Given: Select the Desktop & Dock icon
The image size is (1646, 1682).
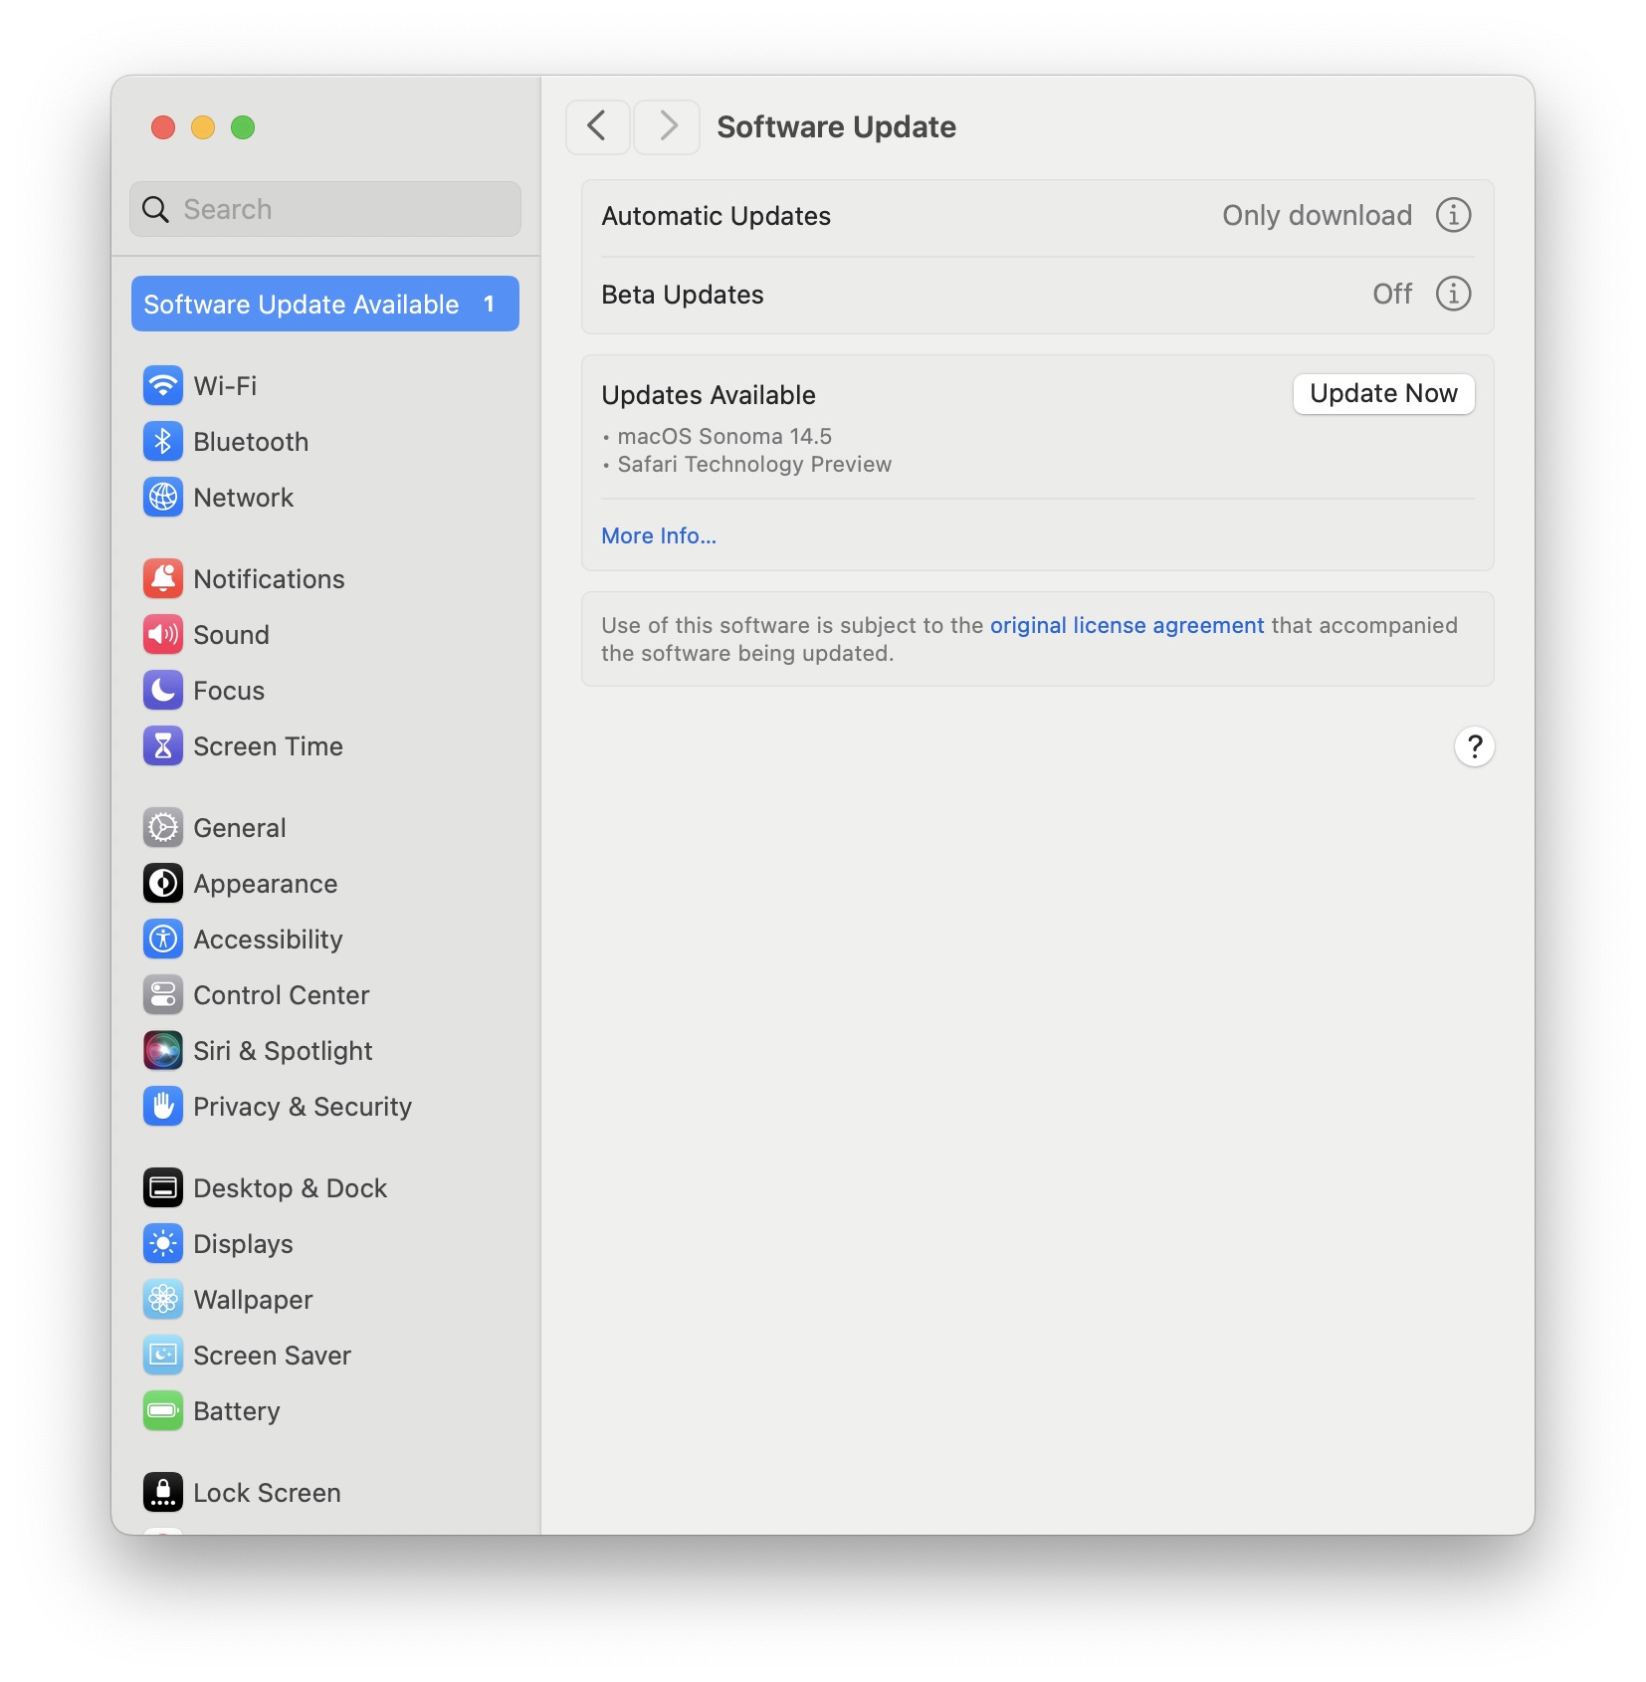Looking at the screenshot, I should [x=162, y=1188].
